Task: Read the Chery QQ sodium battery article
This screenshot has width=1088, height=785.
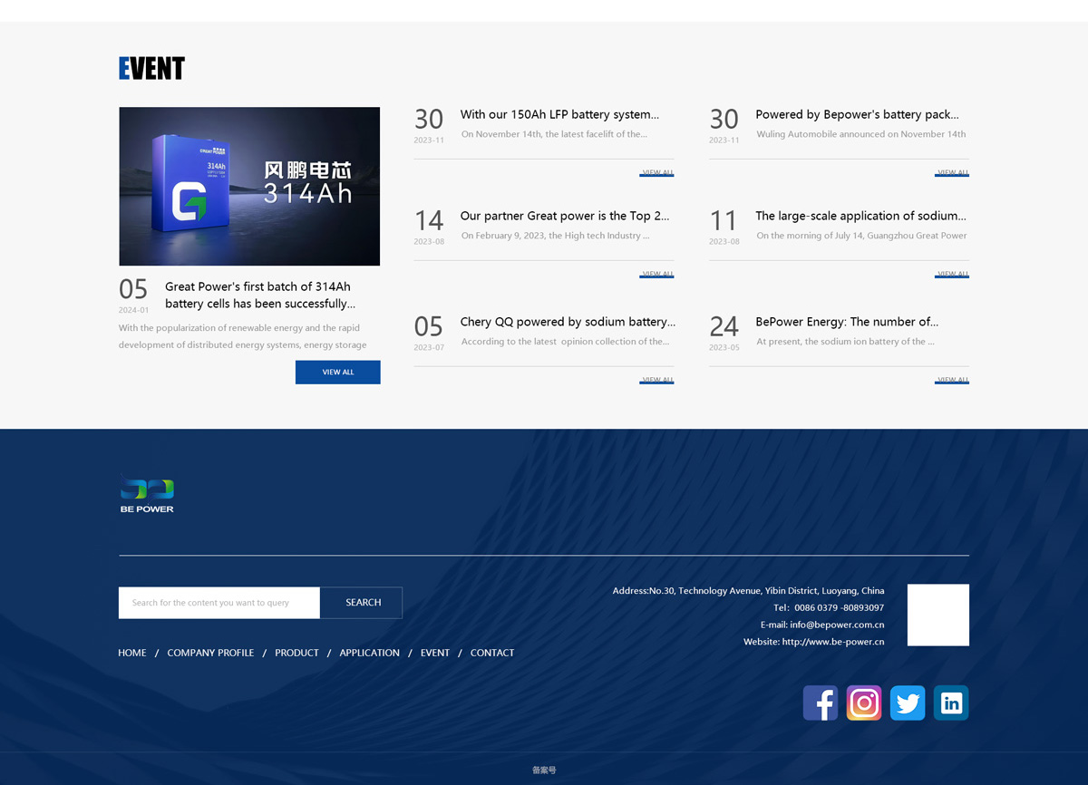Action: pyautogui.click(x=568, y=322)
